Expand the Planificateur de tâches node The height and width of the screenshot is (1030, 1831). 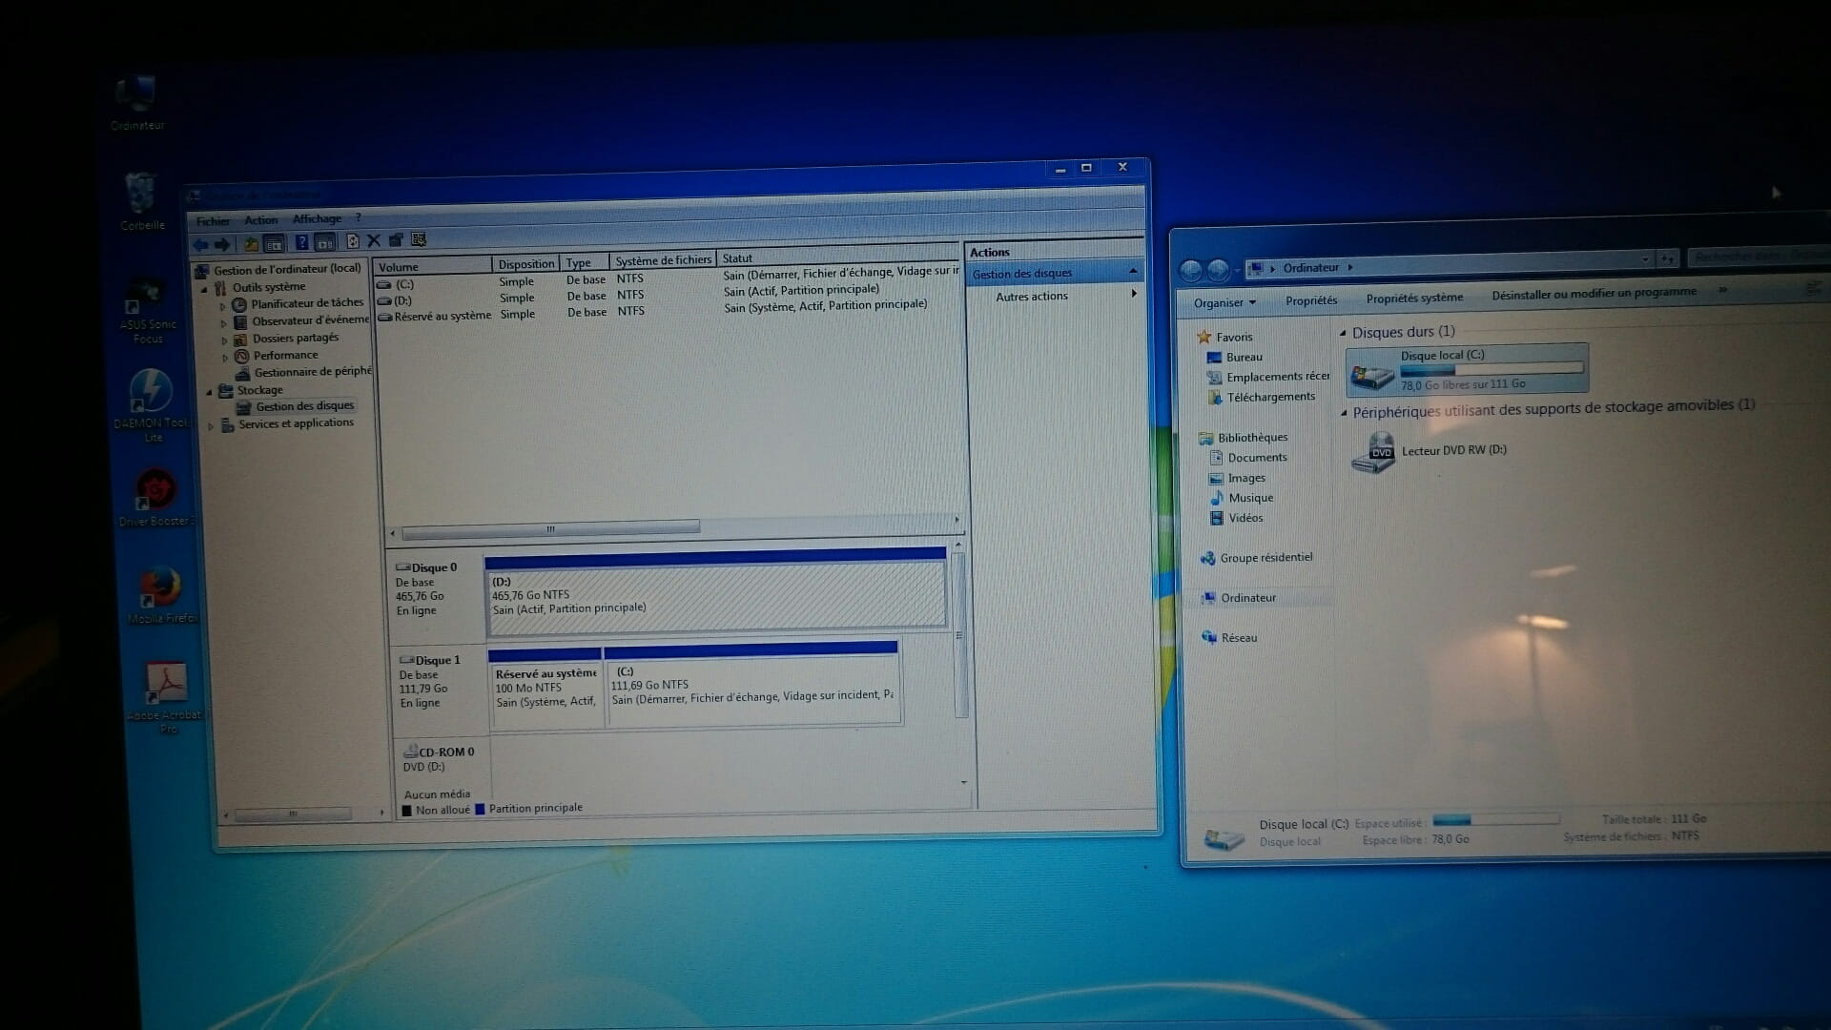[223, 305]
